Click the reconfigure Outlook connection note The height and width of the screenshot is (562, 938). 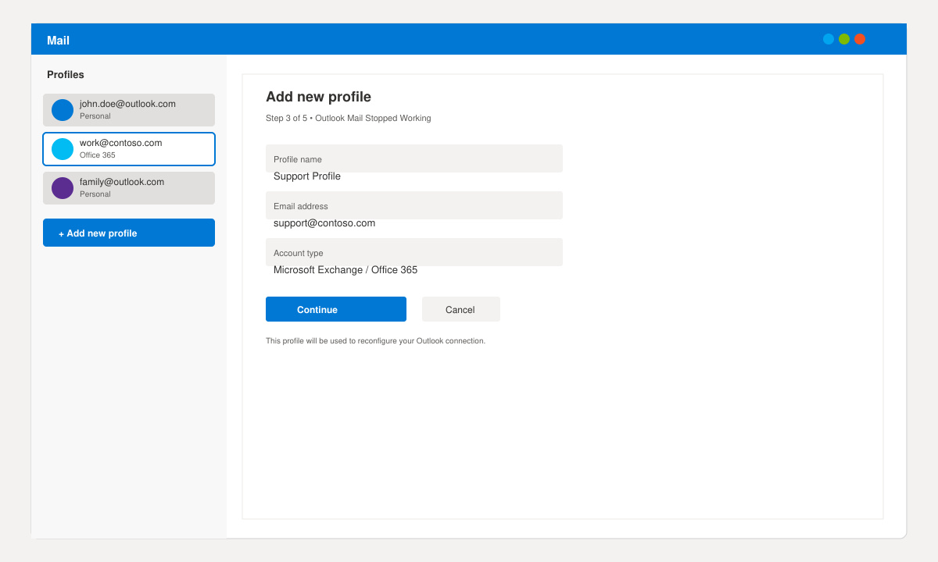(x=375, y=341)
